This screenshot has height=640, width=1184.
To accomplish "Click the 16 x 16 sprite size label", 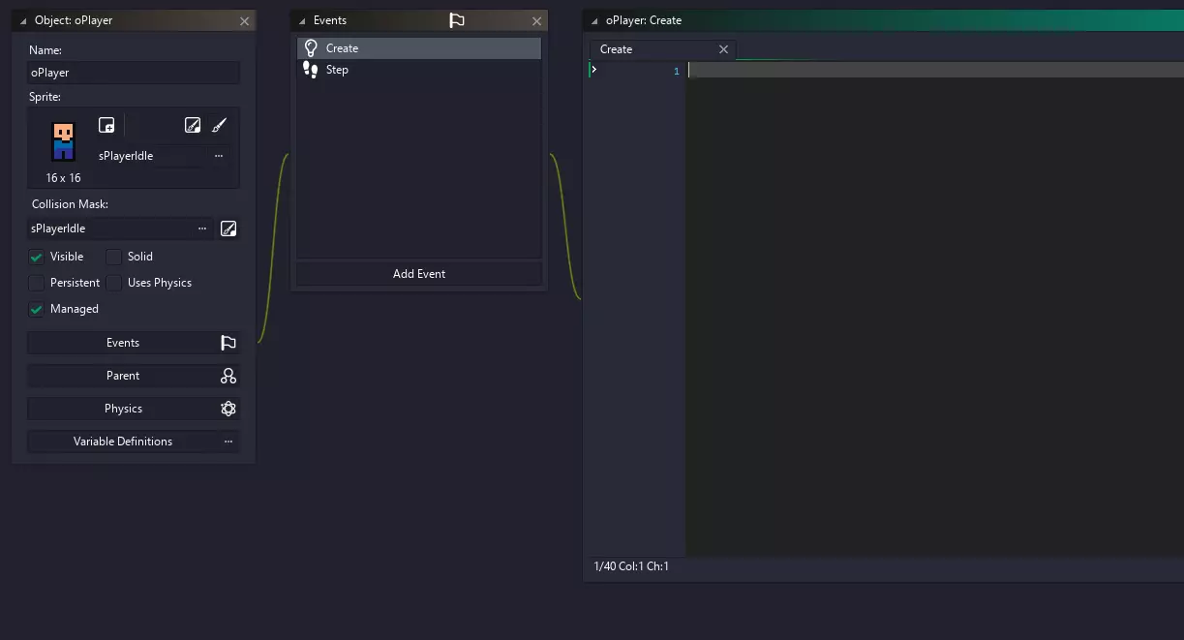I will (64, 178).
